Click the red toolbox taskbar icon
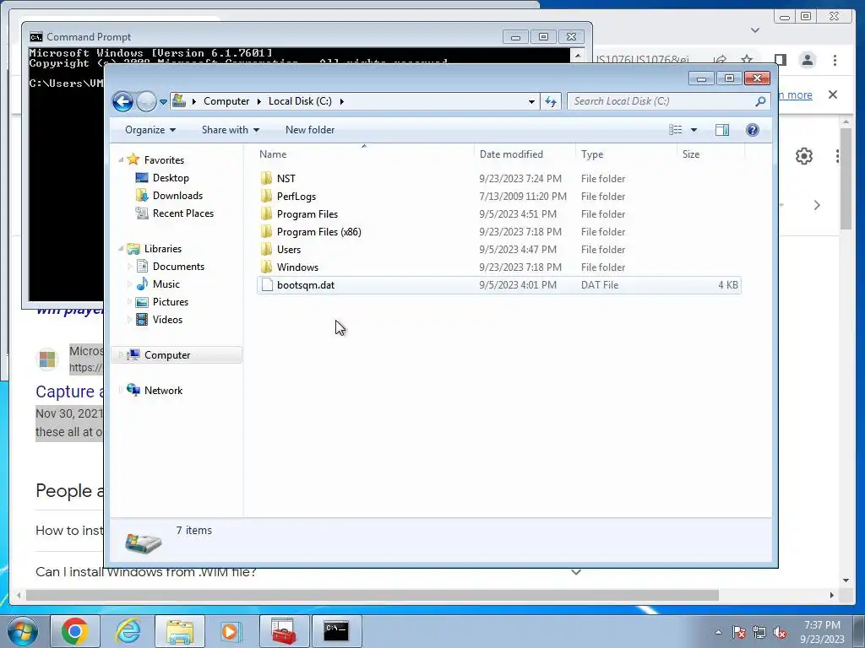865x648 pixels. coord(284,631)
